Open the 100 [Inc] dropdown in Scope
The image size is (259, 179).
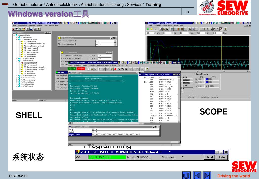[x=222, y=33]
